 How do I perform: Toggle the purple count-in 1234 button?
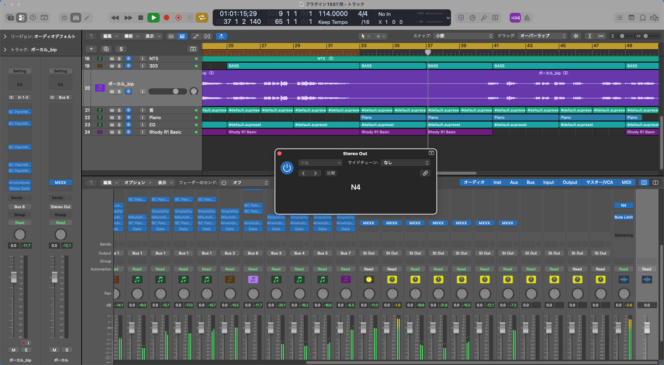(515, 18)
